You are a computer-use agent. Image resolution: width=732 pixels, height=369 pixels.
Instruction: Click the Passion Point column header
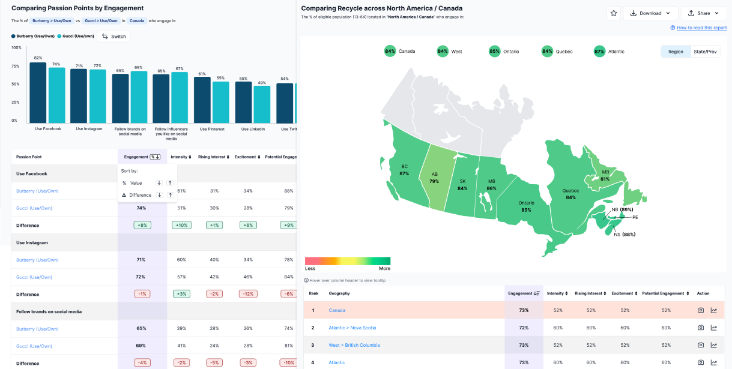[x=29, y=157]
